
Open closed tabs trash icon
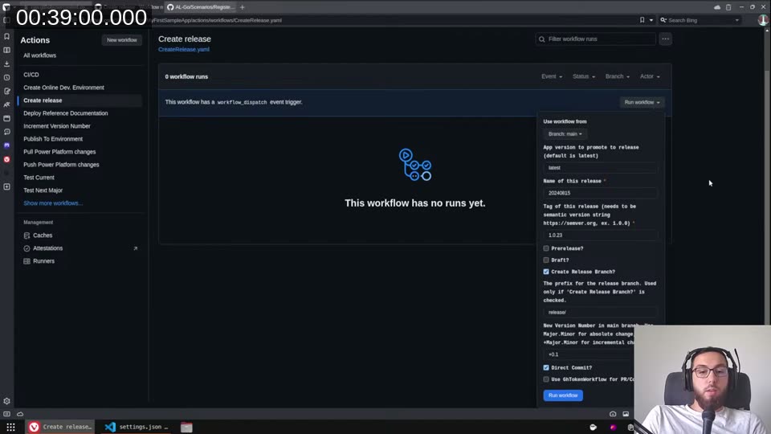728,7
